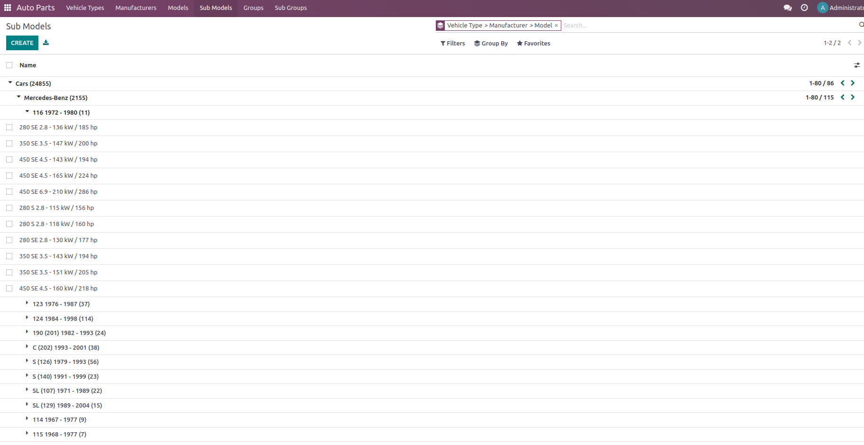Open the apps grid menu icon
Screen dimensions: 864x445
pyautogui.click(x=8, y=8)
